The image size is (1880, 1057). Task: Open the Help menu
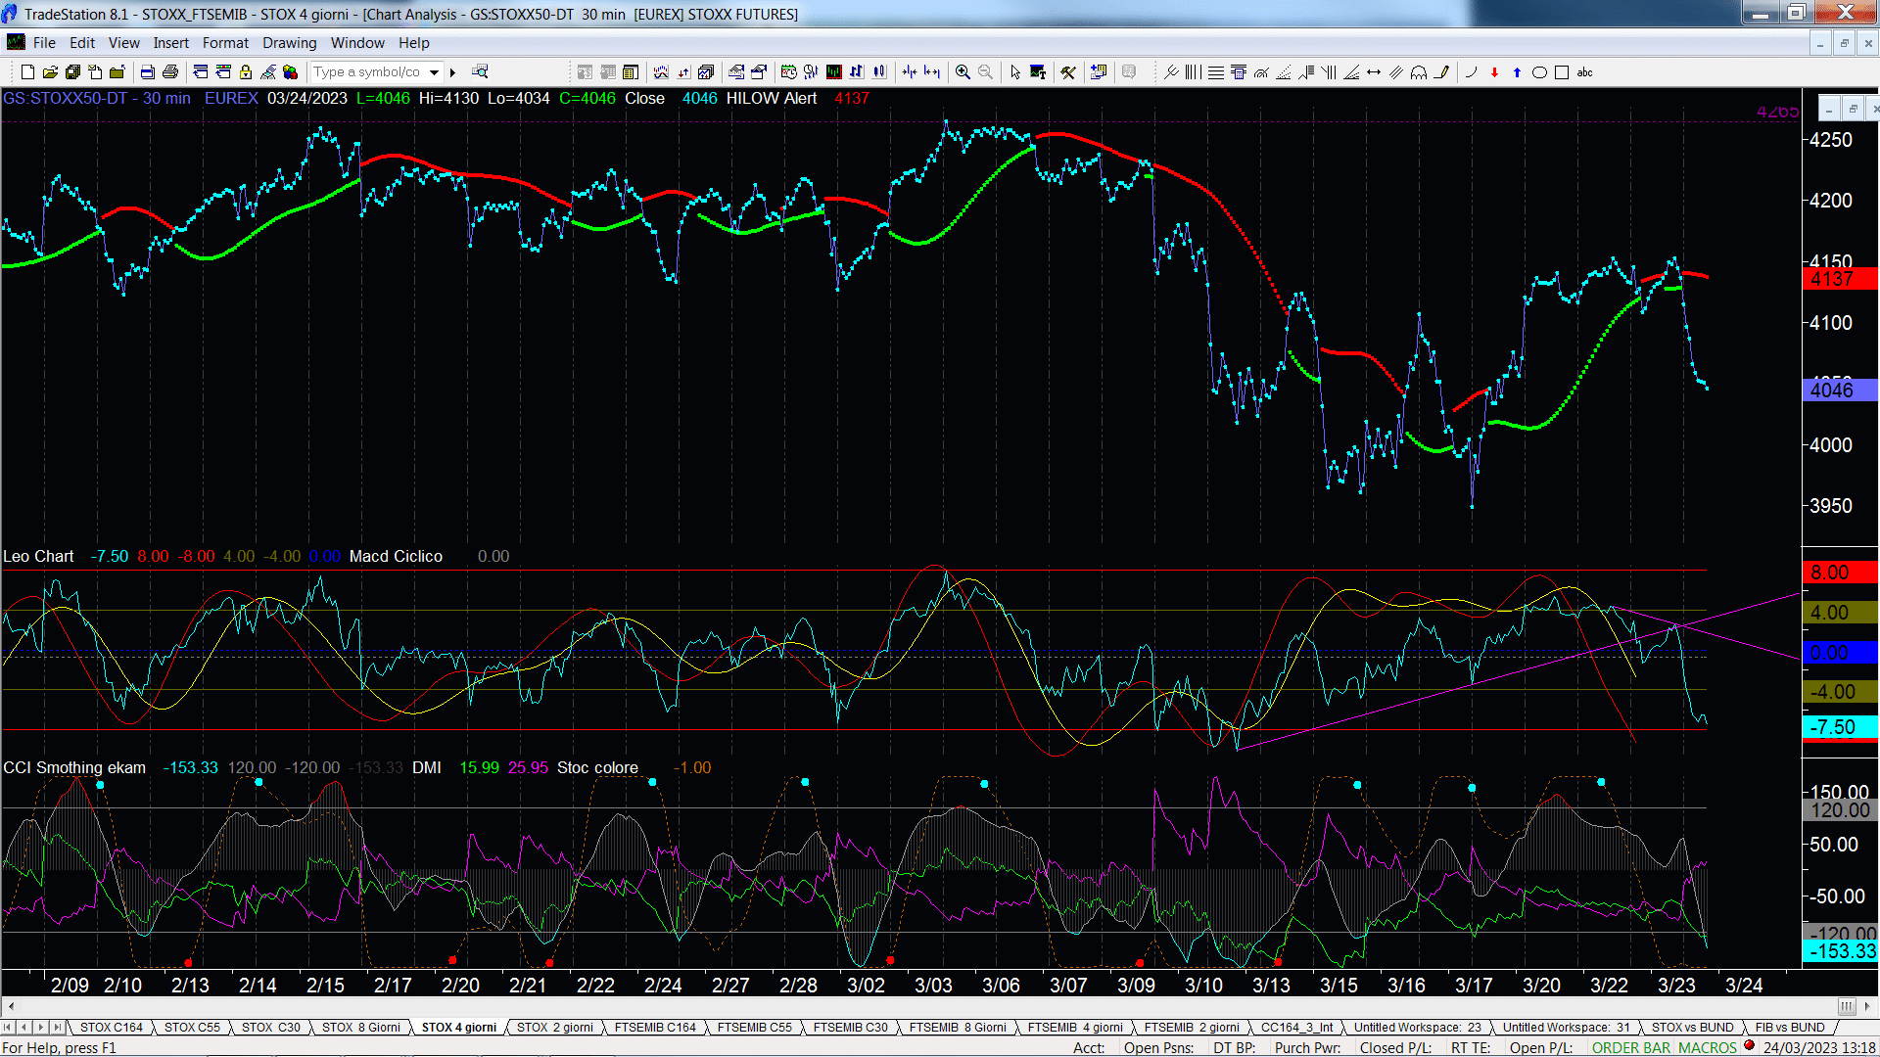(414, 43)
